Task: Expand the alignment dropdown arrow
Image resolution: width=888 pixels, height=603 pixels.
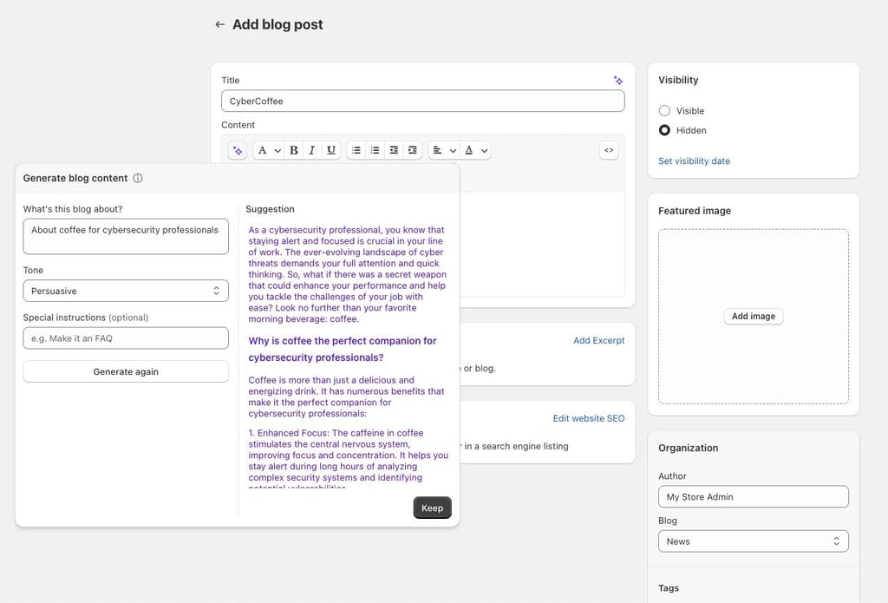Action: 453,151
